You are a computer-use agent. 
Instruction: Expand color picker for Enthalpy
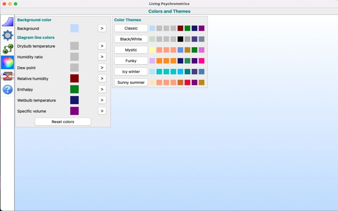[102, 89]
